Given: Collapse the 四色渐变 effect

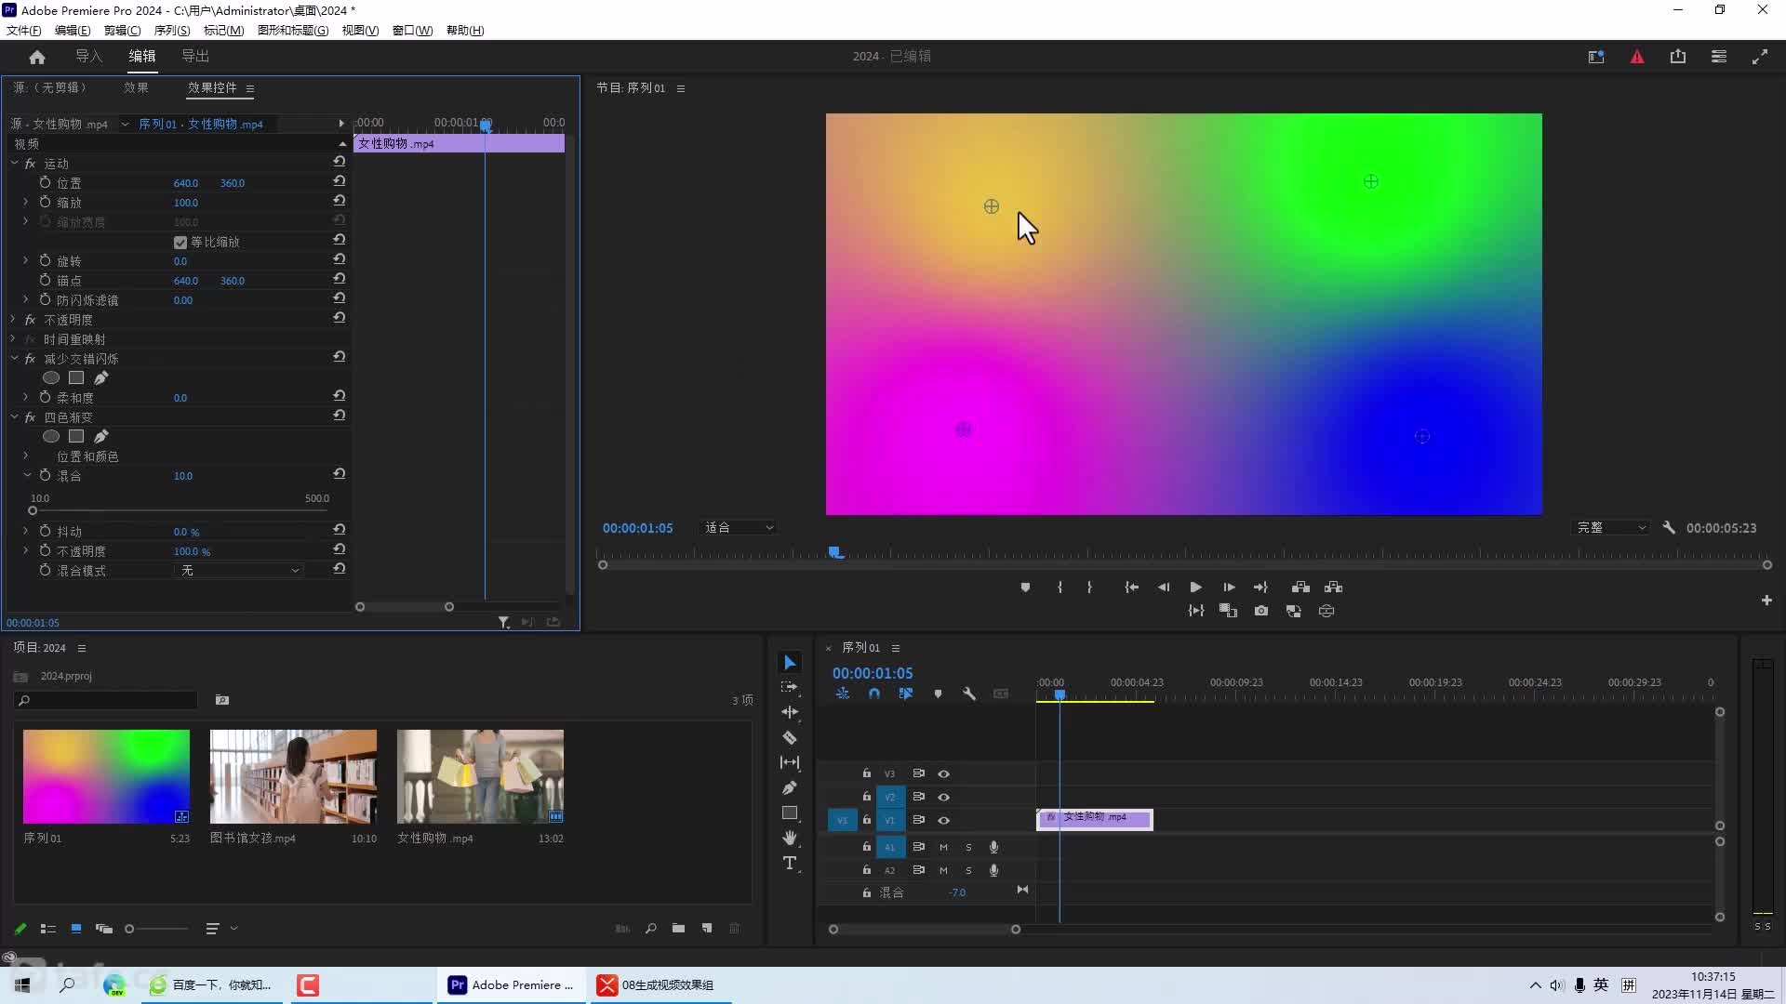Looking at the screenshot, I should pyautogui.click(x=15, y=416).
